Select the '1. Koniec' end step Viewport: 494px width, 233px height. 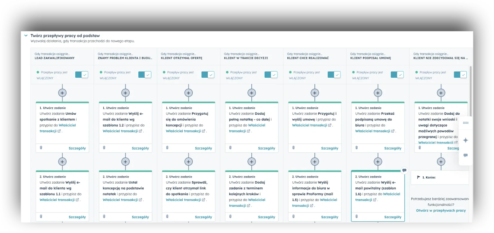439,178
